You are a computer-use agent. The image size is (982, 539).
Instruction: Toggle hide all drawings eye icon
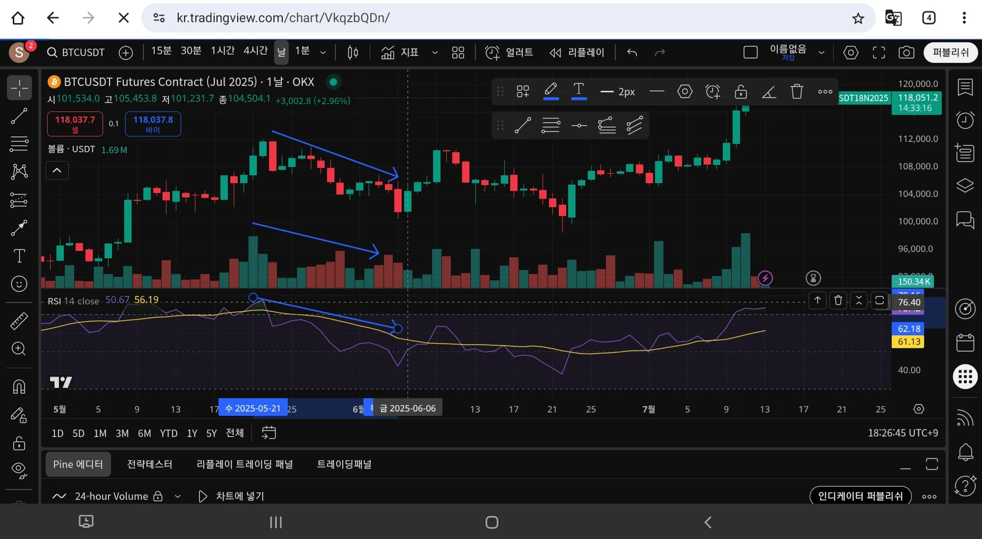point(19,469)
